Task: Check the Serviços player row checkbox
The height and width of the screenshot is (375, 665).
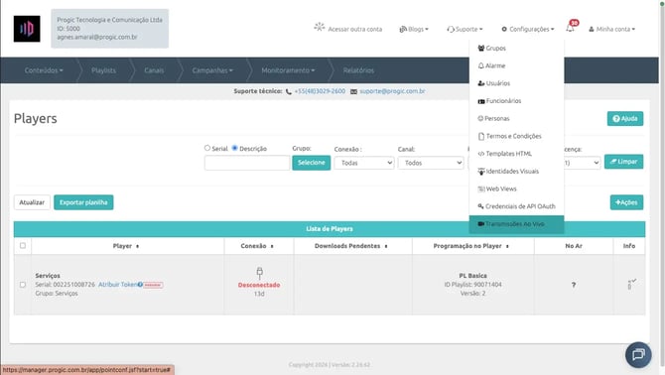Action: click(23, 285)
